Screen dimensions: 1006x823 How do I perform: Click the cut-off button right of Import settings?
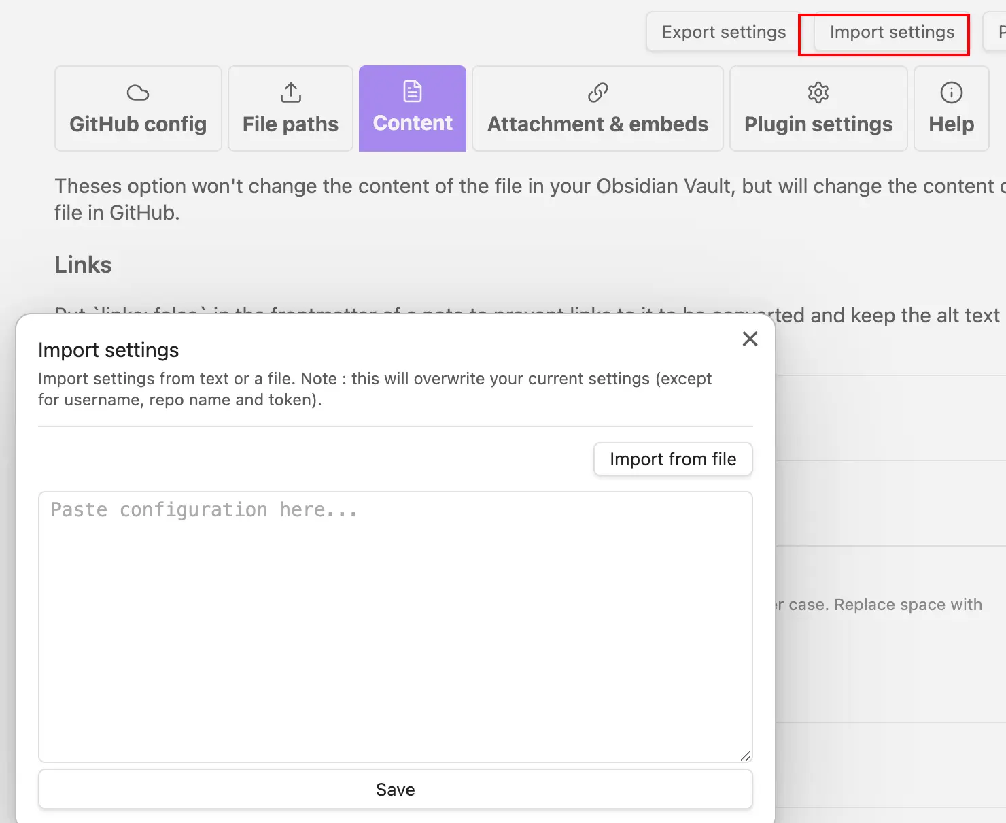pos(999,32)
